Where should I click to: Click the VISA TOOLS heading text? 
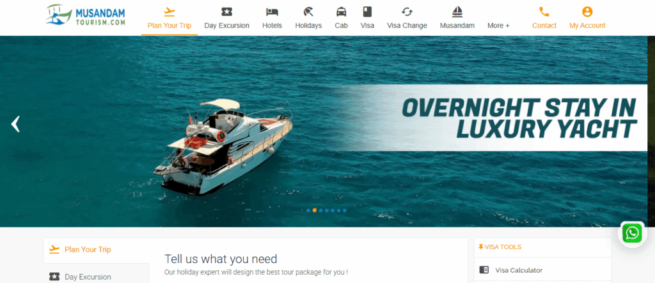coord(503,247)
